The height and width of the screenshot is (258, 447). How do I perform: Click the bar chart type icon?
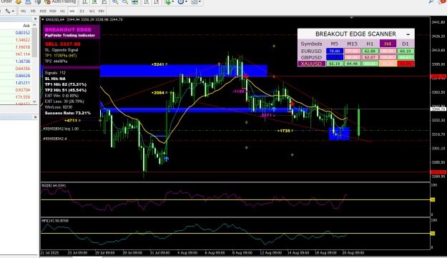coord(85,1)
